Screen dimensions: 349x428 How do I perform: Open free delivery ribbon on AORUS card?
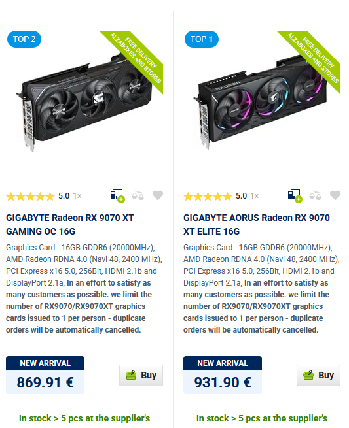point(313,59)
